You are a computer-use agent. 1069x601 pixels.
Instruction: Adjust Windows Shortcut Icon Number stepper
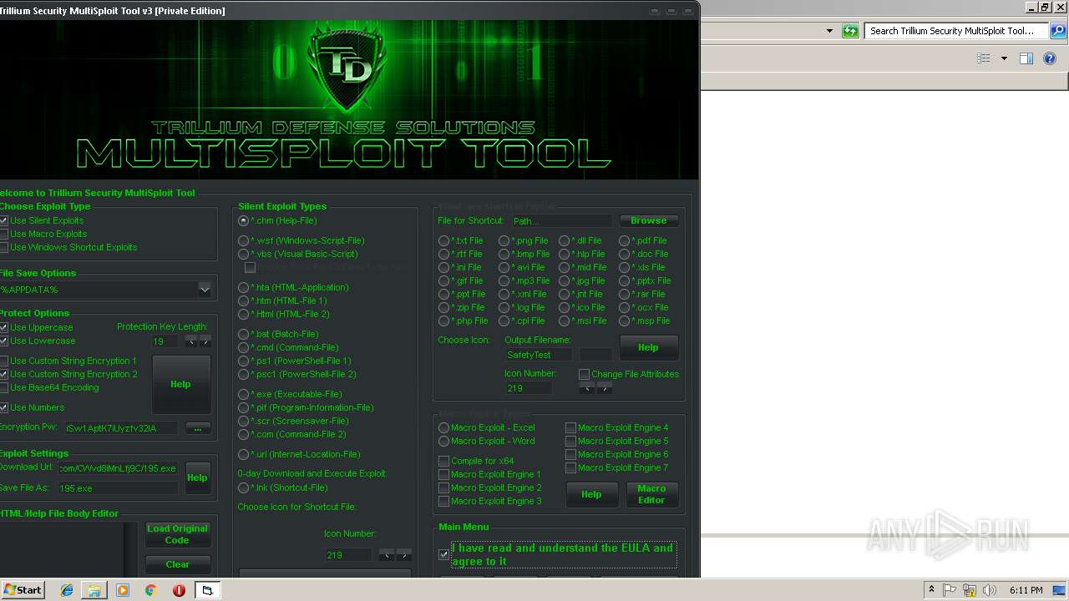click(596, 388)
